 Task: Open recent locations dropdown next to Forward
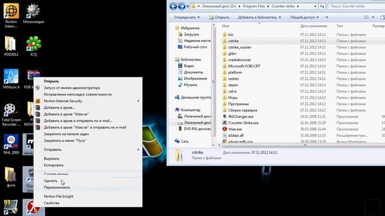pyautogui.click(x=188, y=7)
